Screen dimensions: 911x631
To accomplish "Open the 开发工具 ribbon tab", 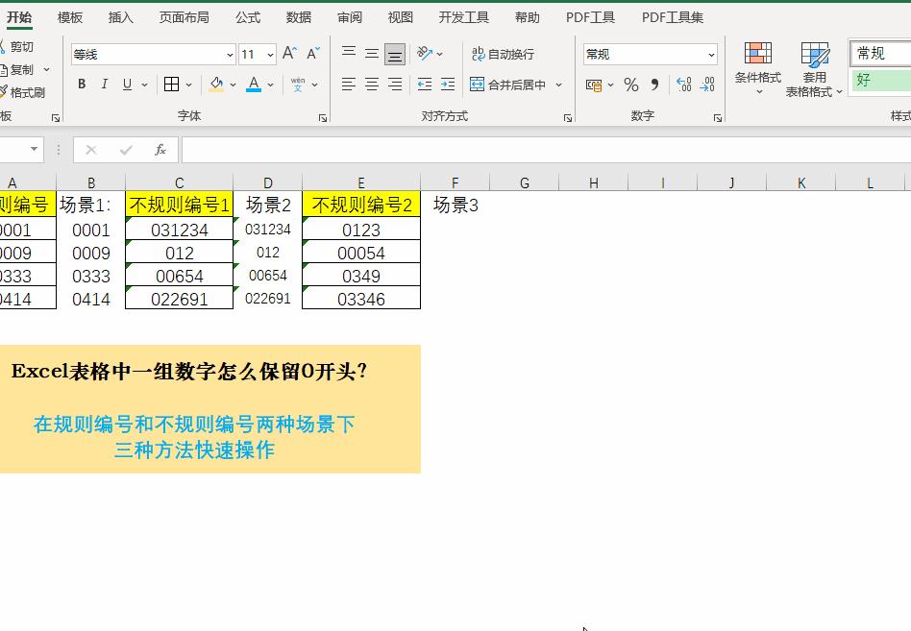I will tap(463, 16).
